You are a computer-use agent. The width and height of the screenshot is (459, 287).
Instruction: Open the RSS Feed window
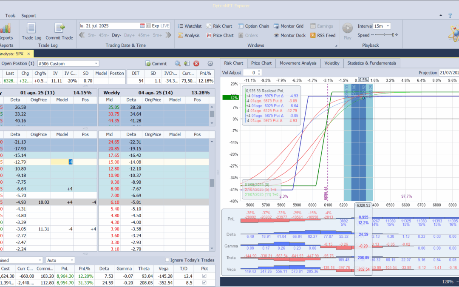[x=323, y=35]
